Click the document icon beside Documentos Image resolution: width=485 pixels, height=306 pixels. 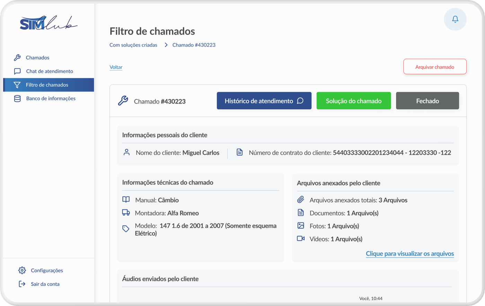coord(301,213)
